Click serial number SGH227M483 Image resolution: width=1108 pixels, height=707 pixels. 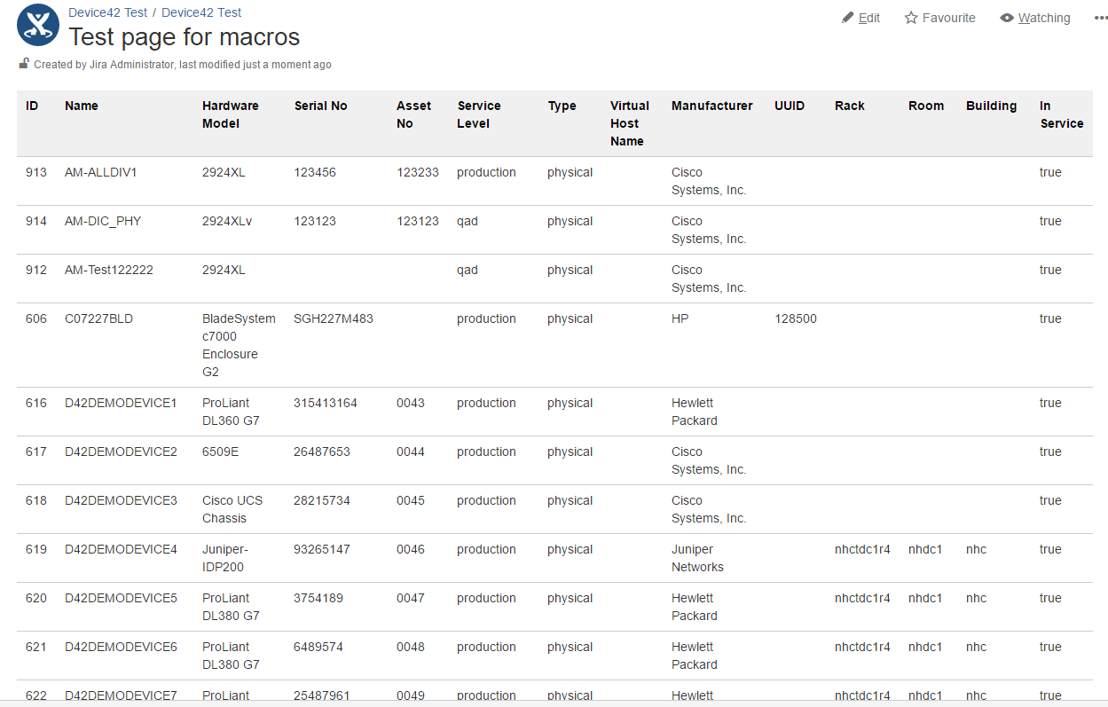coord(334,318)
